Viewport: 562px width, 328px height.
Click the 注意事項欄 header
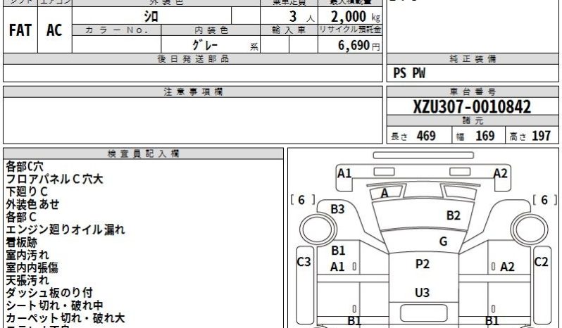193,92
